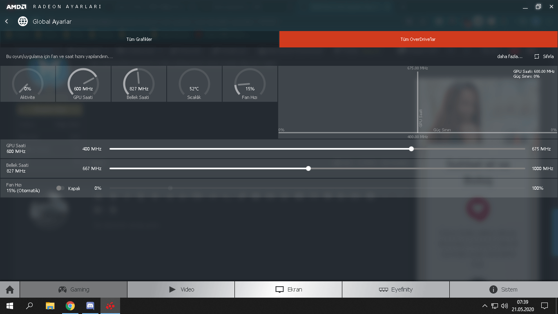Click the Kapalı label beside fan toggle
The width and height of the screenshot is (558, 314).
tap(74, 188)
